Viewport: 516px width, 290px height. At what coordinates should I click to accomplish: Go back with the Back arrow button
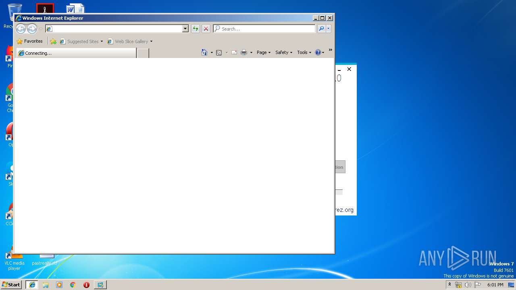click(21, 29)
